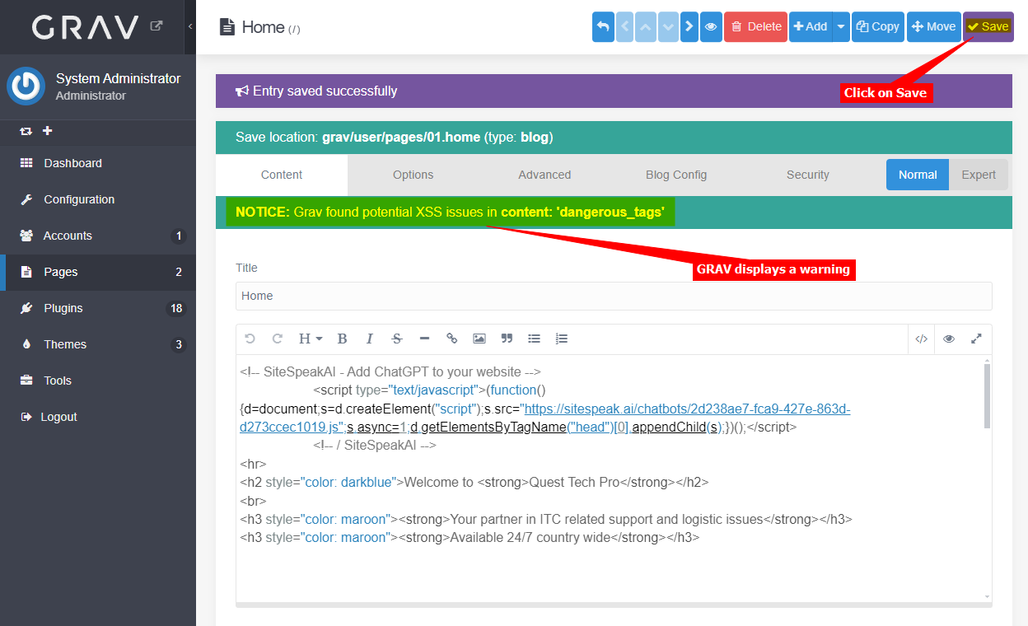Insert an ordered list in the editor
The height and width of the screenshot is (626, 1028).
(x=562, y=339)
